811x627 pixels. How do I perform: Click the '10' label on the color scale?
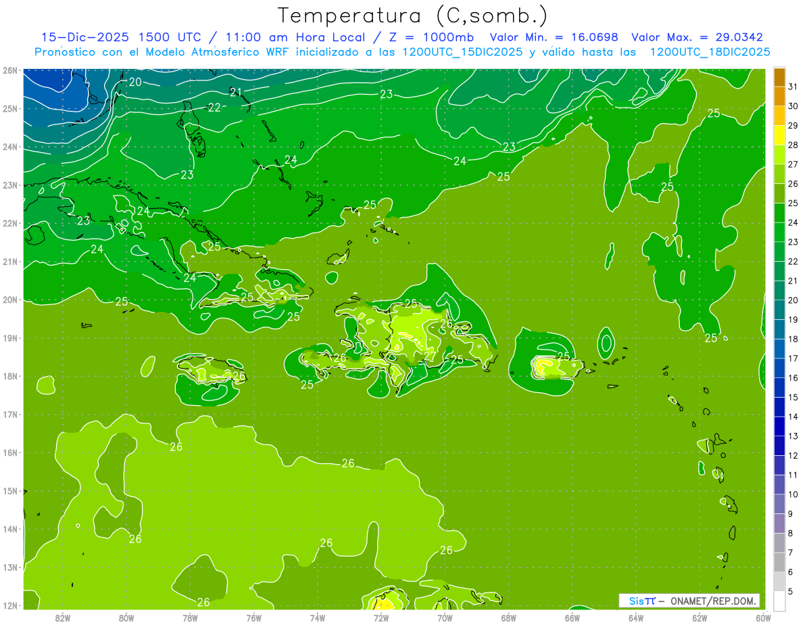point(793,494)
